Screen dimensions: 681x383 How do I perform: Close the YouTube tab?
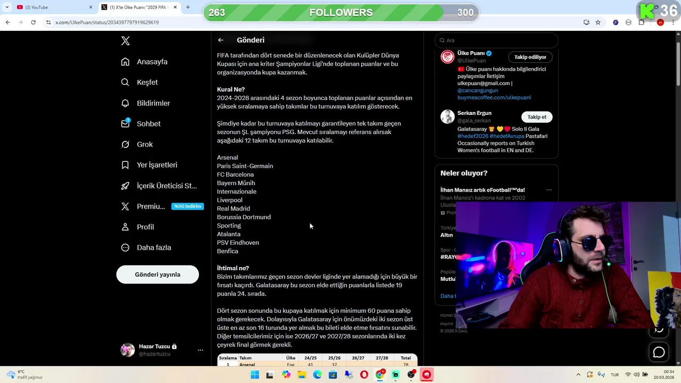click(90, 7)
